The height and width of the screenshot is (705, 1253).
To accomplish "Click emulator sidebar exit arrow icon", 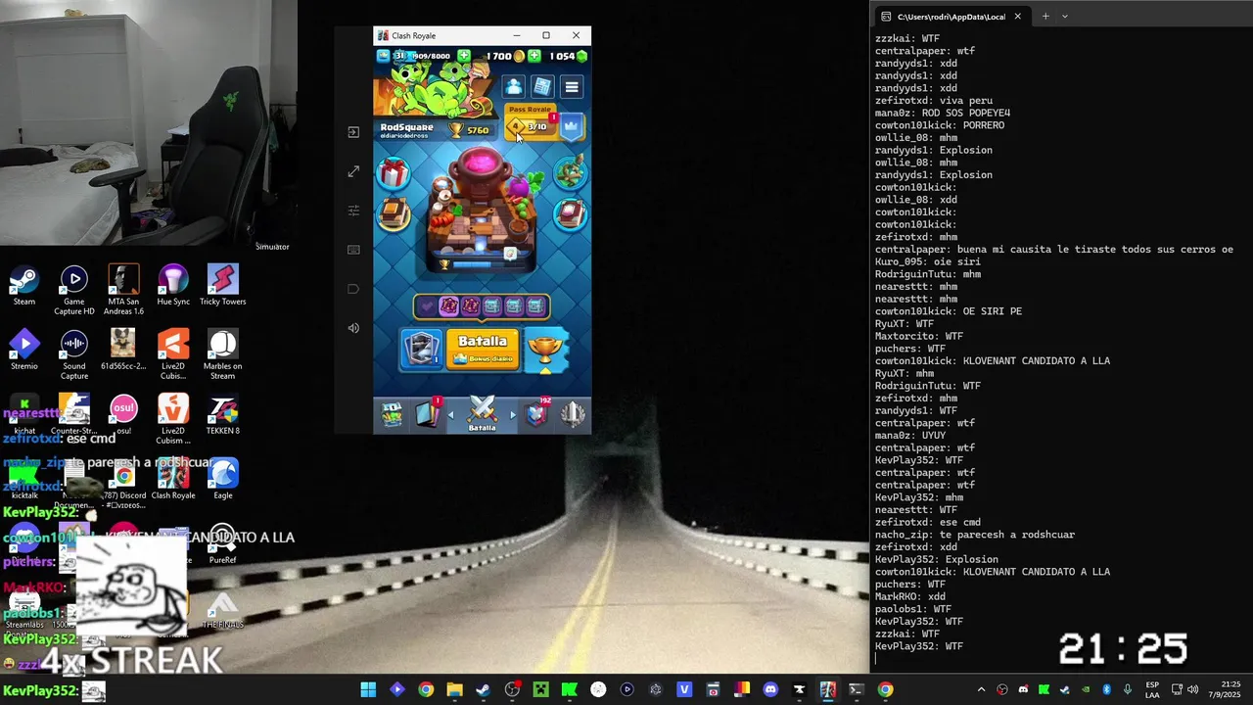I will tap(353, 132).
